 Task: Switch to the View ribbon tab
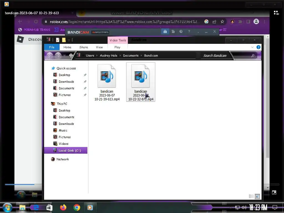100,47
